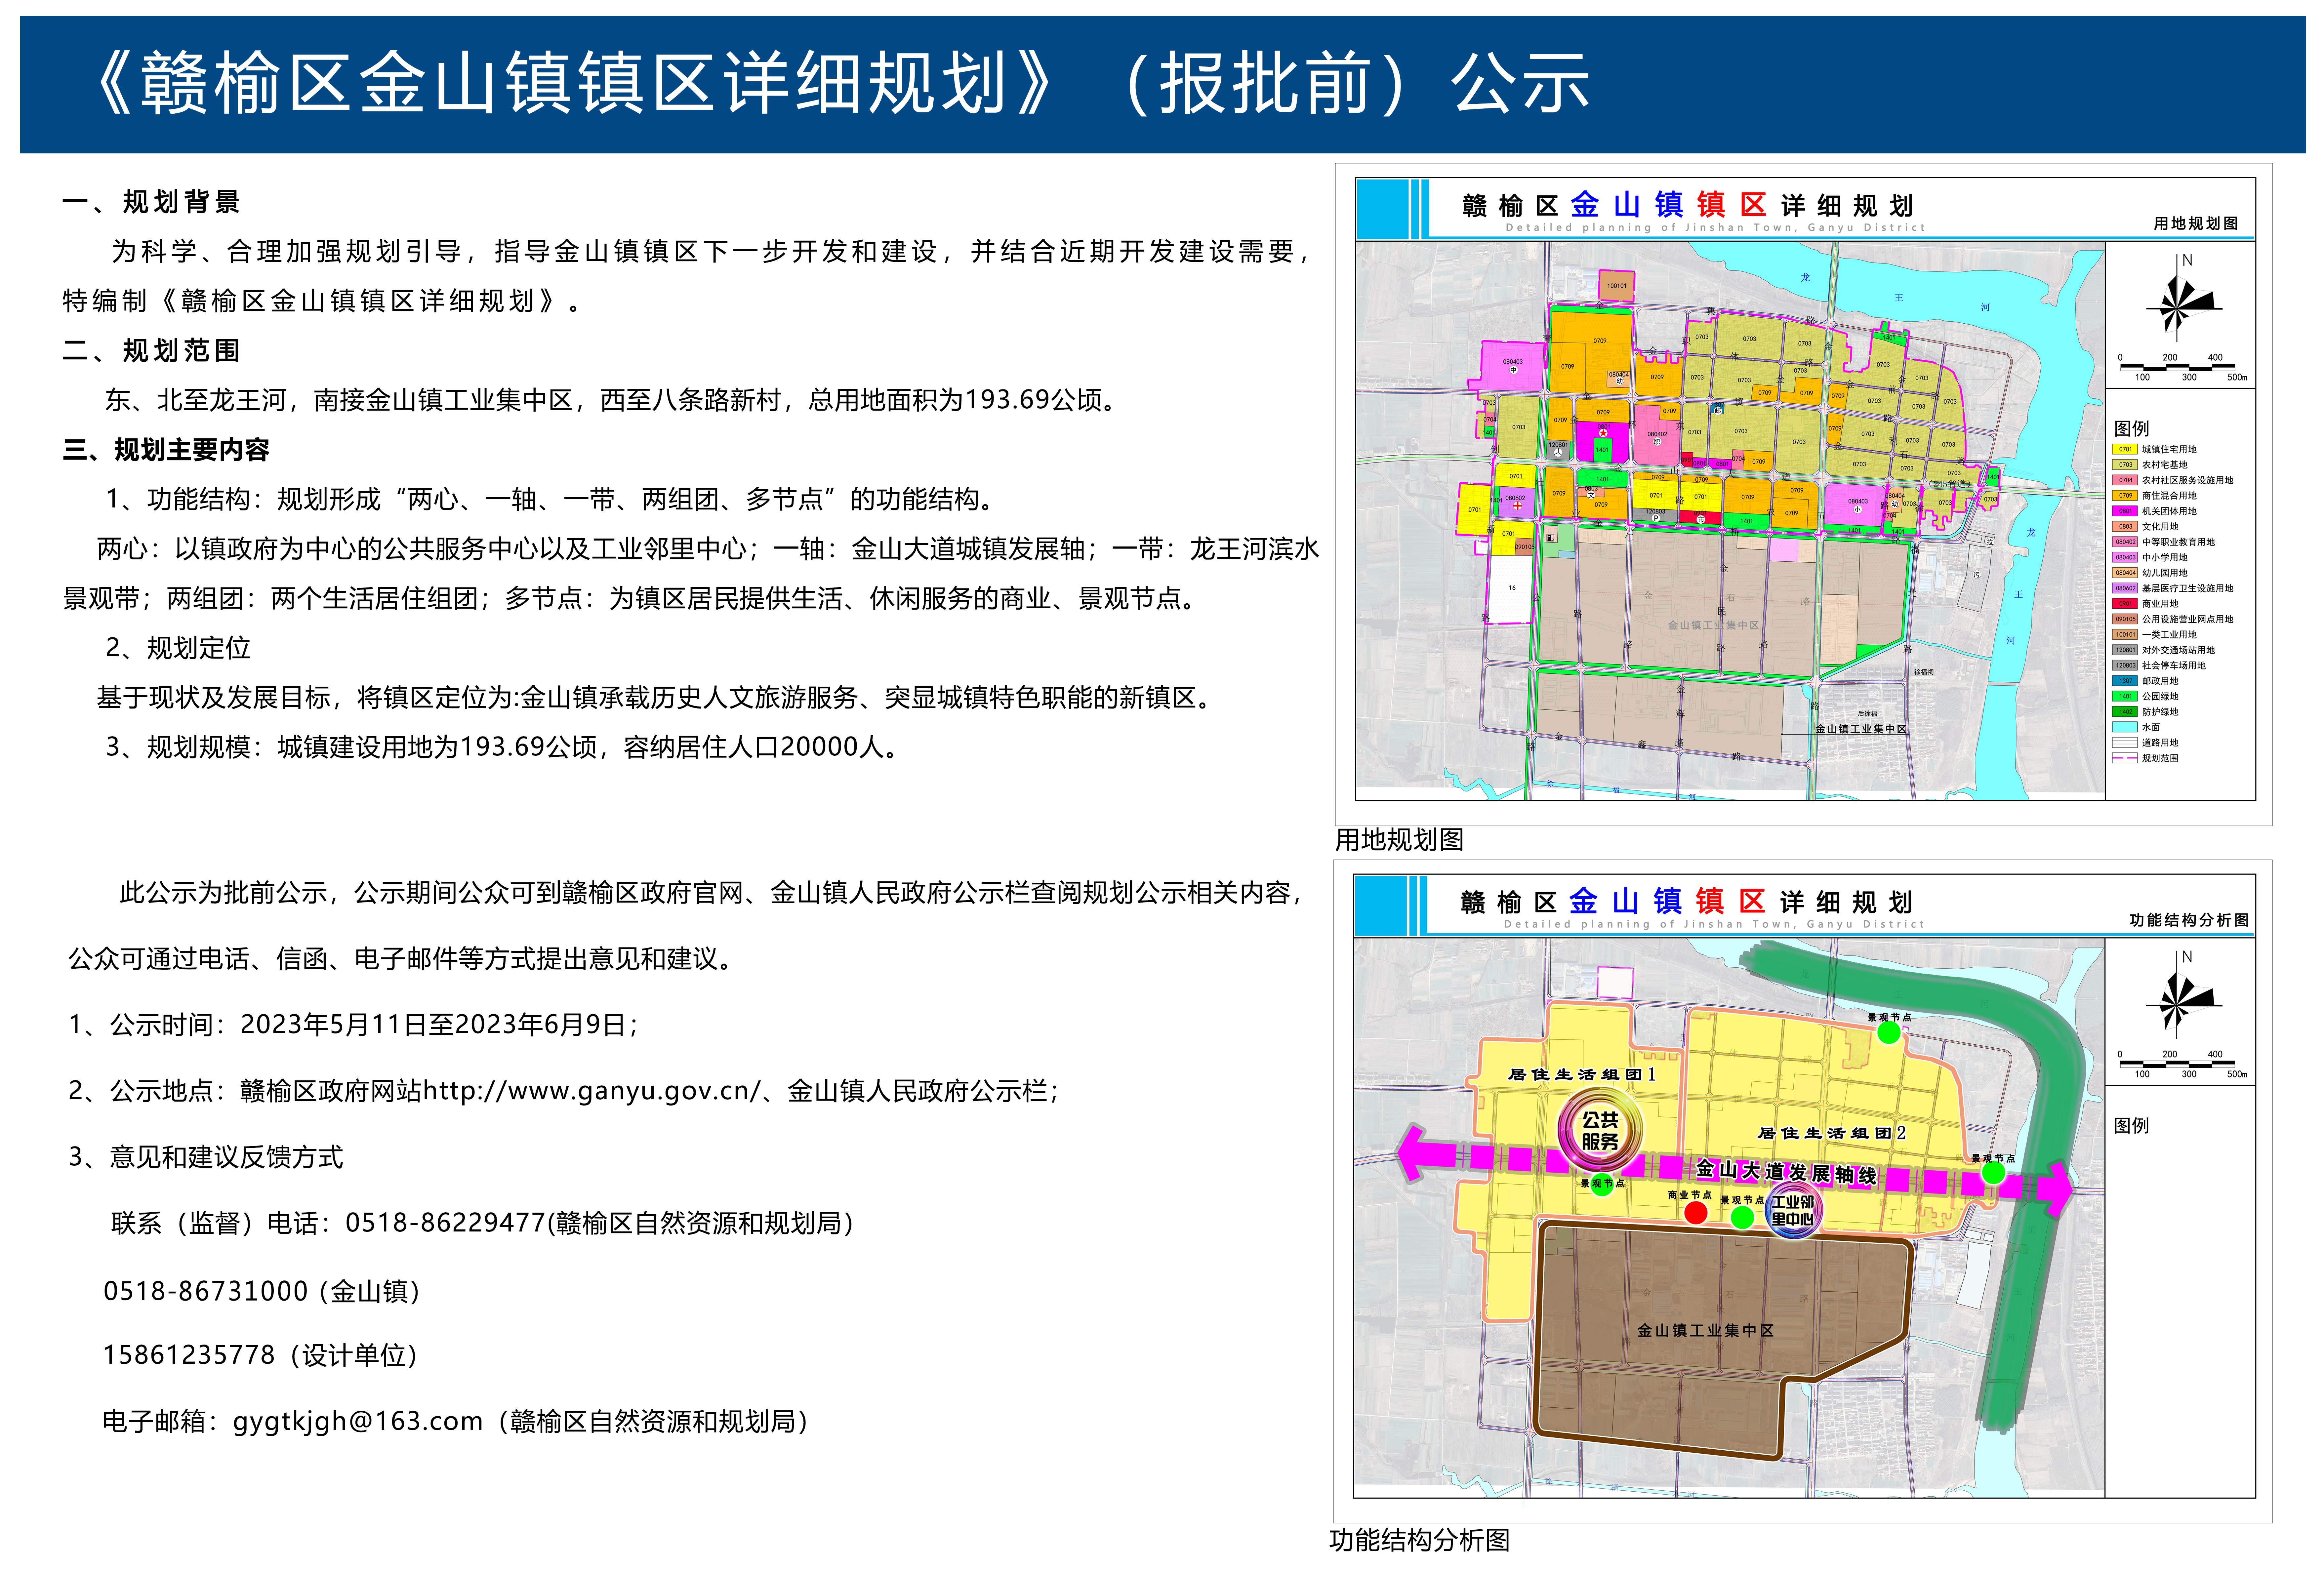Select the striped 道路用地 legend swatch
The width and height of the screenshot is (2324, 1571).
tap(2125, 743)
